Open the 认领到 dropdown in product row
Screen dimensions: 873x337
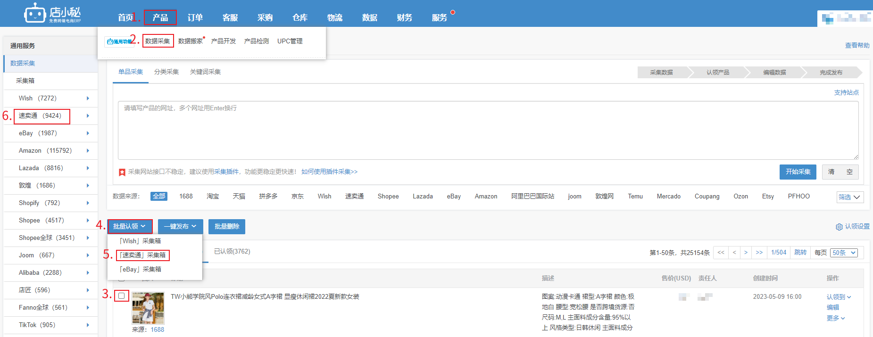click(x=839, y=297)
